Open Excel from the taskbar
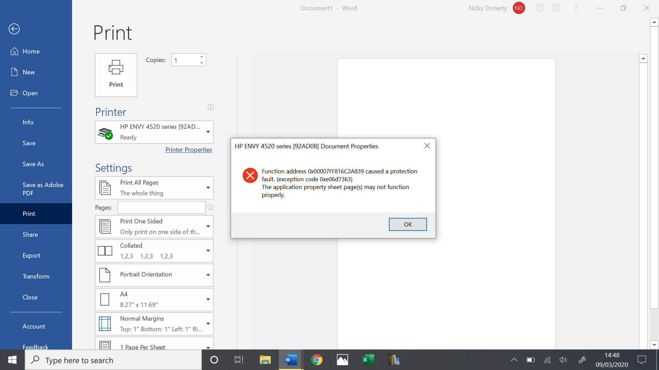This screenshot has width=659, height=370. (x=367, y=360)
